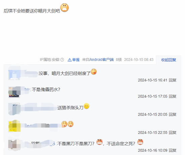This screenshot has width=185, height=155.
Task: Open first commenter's blurred avatar
Action: tap(14, 74)
